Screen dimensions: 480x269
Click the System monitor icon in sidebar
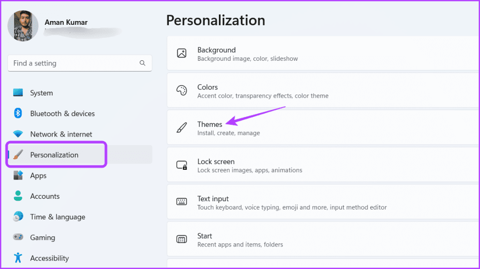click(x=18, y=93)
